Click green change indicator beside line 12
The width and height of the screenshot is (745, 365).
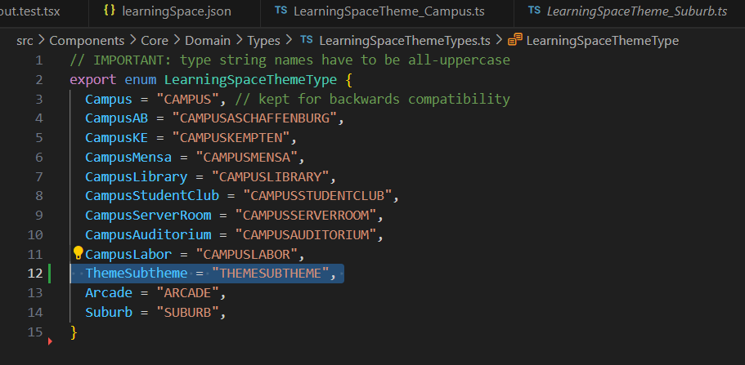pyautogui.click(x=50, y=274)
